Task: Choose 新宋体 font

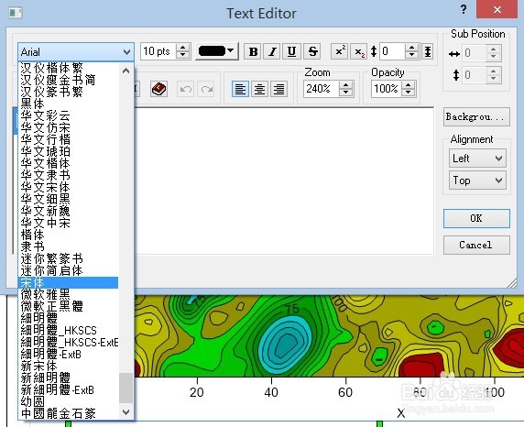Action: (x=68, y=366)
